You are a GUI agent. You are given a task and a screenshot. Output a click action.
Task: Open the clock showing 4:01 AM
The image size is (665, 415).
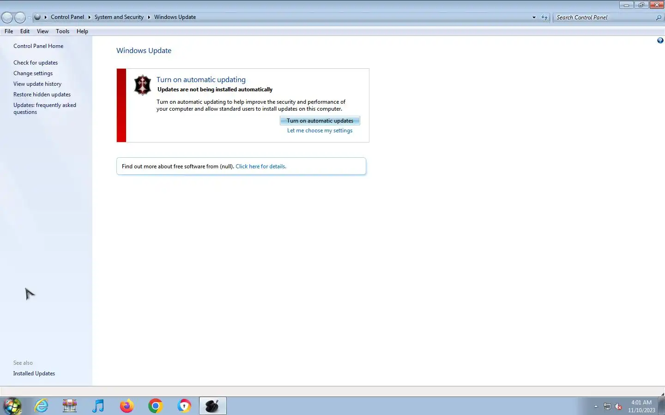(x=641, y=406)
